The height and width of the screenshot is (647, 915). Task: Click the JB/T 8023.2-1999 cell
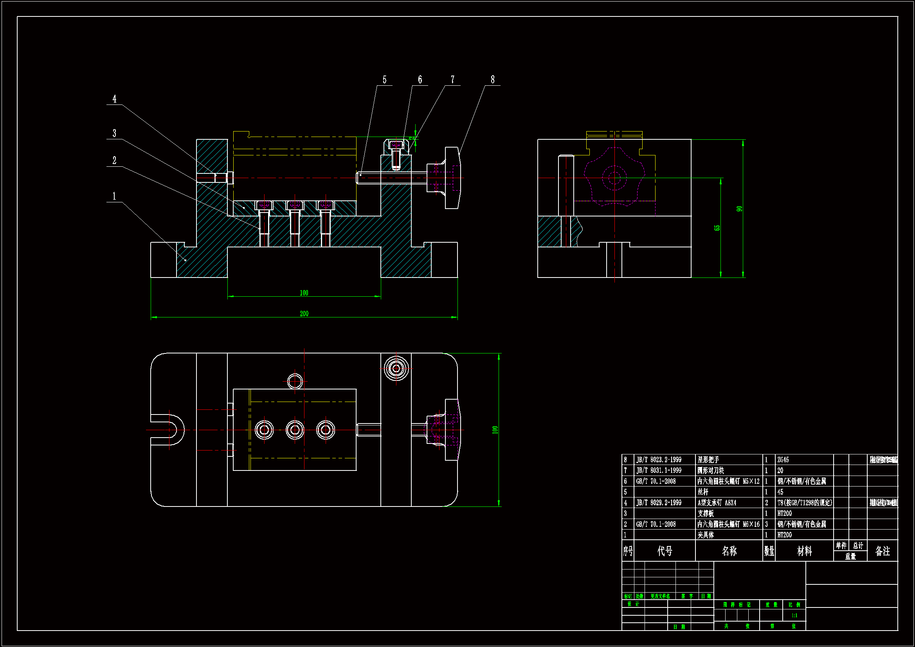pyautogui.click(x=659, y=460)
